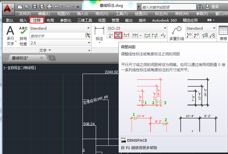Switch to the 输出 ribbon tab
The height and width of the screenshot is (154, 228).
(129, 20)
